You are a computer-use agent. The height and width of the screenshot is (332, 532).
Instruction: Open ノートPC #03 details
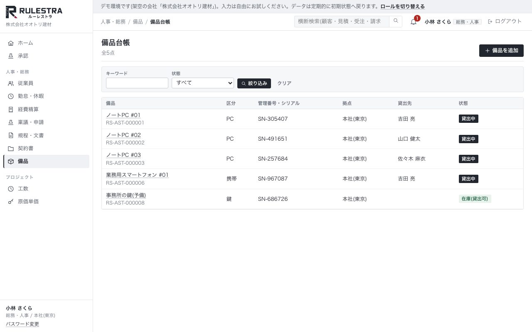point(123,155)
